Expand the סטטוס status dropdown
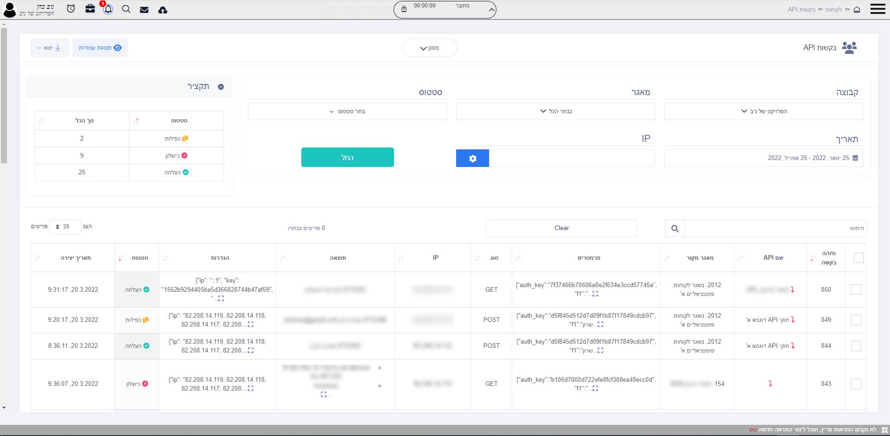 (347, 111)
